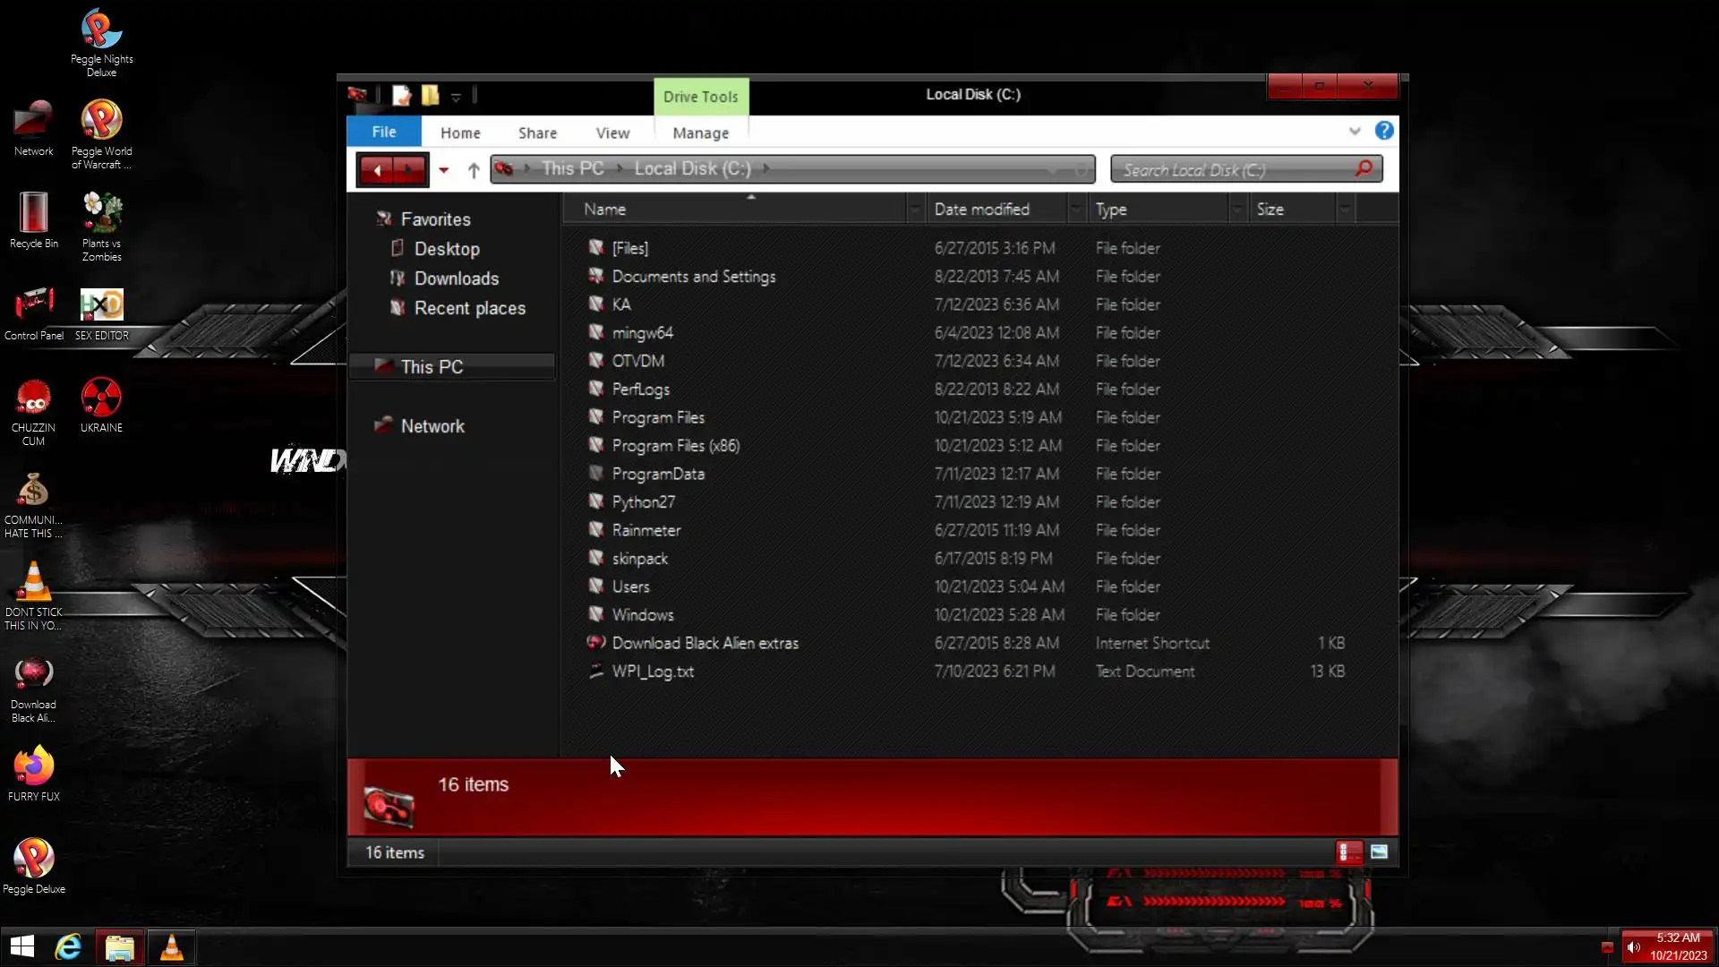Open the recent locations dropdown arrow

[x=443, y=169]
